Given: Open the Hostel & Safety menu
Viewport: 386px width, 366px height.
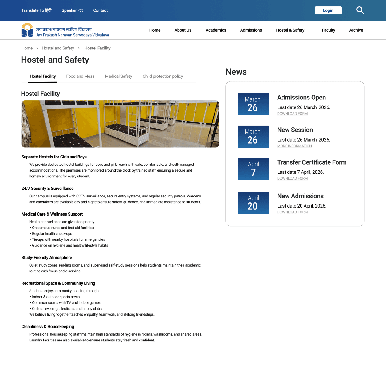Looking at the screenshot, I should tap(290, 30).
